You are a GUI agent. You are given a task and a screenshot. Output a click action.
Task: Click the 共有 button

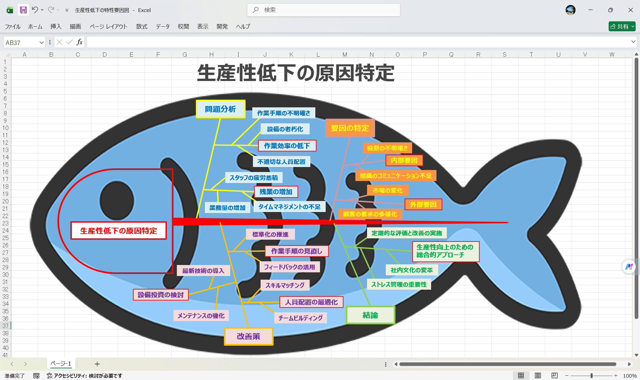tap(621, 26)
